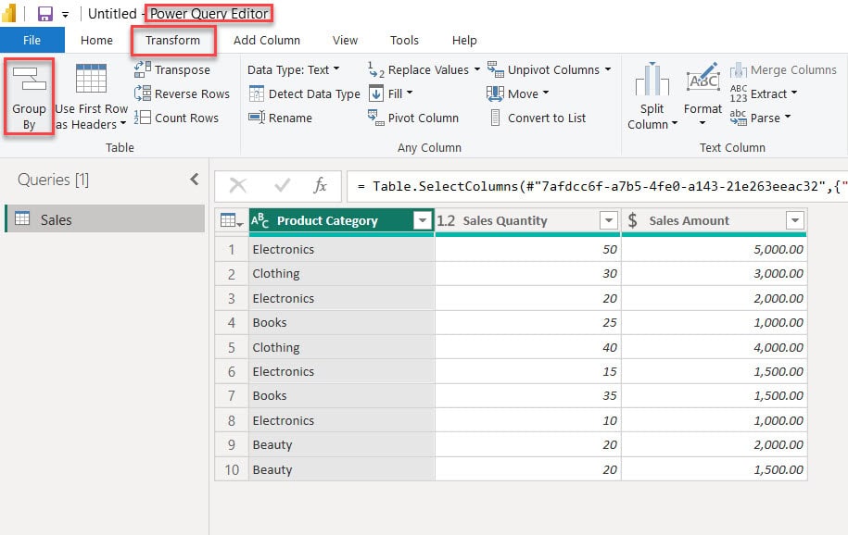The width and height of the screenshot is (848, 535).
Task: Click the Rename button
Action: 280,118
